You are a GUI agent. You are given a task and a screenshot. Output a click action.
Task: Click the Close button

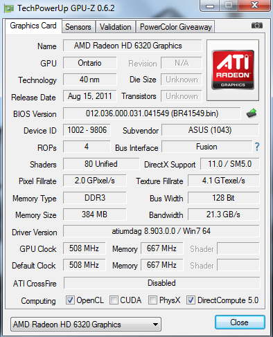pyautogui.click(x=240, y=322)
